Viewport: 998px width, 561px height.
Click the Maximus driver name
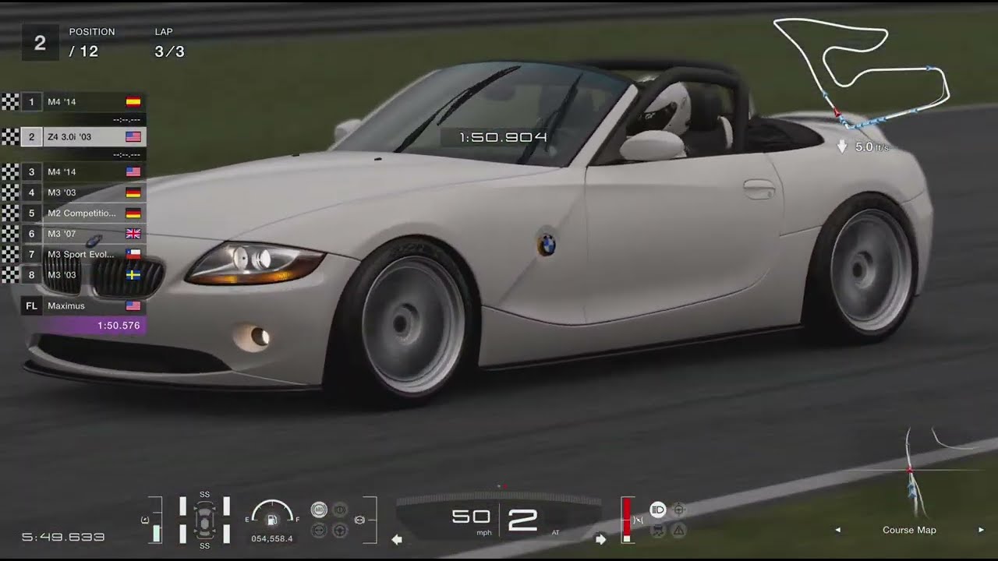(66, 306)
